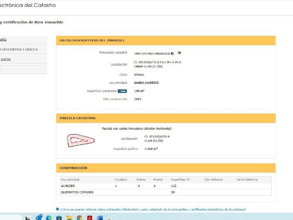Click the 'Fecha Reforma' column header
Screen dimensions: 293x220
247,180
